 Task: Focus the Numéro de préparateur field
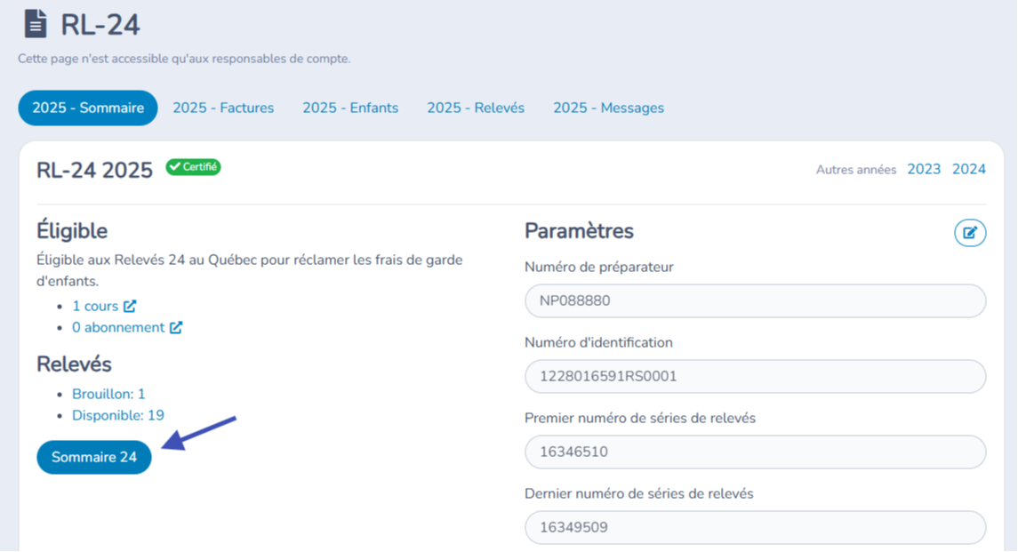click(755, 300)
